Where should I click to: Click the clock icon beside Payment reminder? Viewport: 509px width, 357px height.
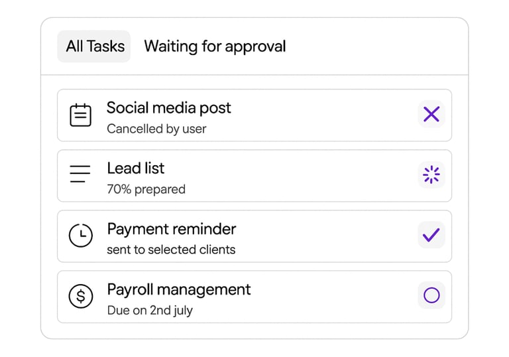81,236
